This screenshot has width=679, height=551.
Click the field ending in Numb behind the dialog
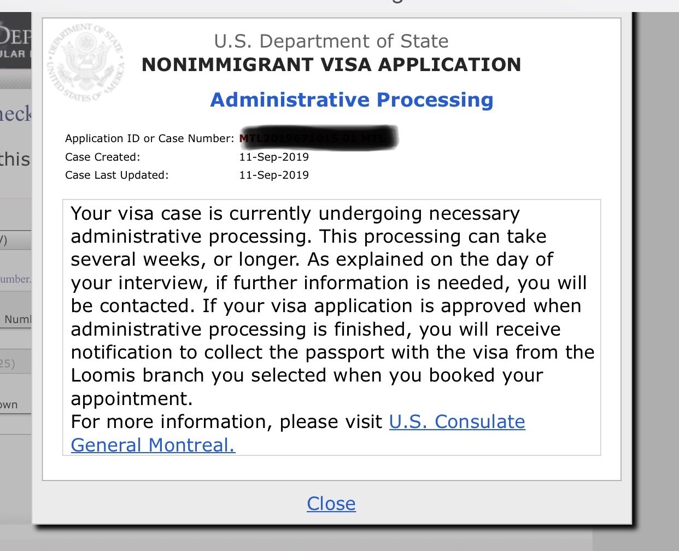15,319
